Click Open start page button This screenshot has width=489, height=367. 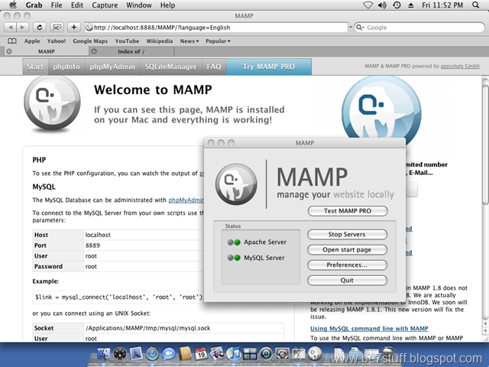pos(347,250)
